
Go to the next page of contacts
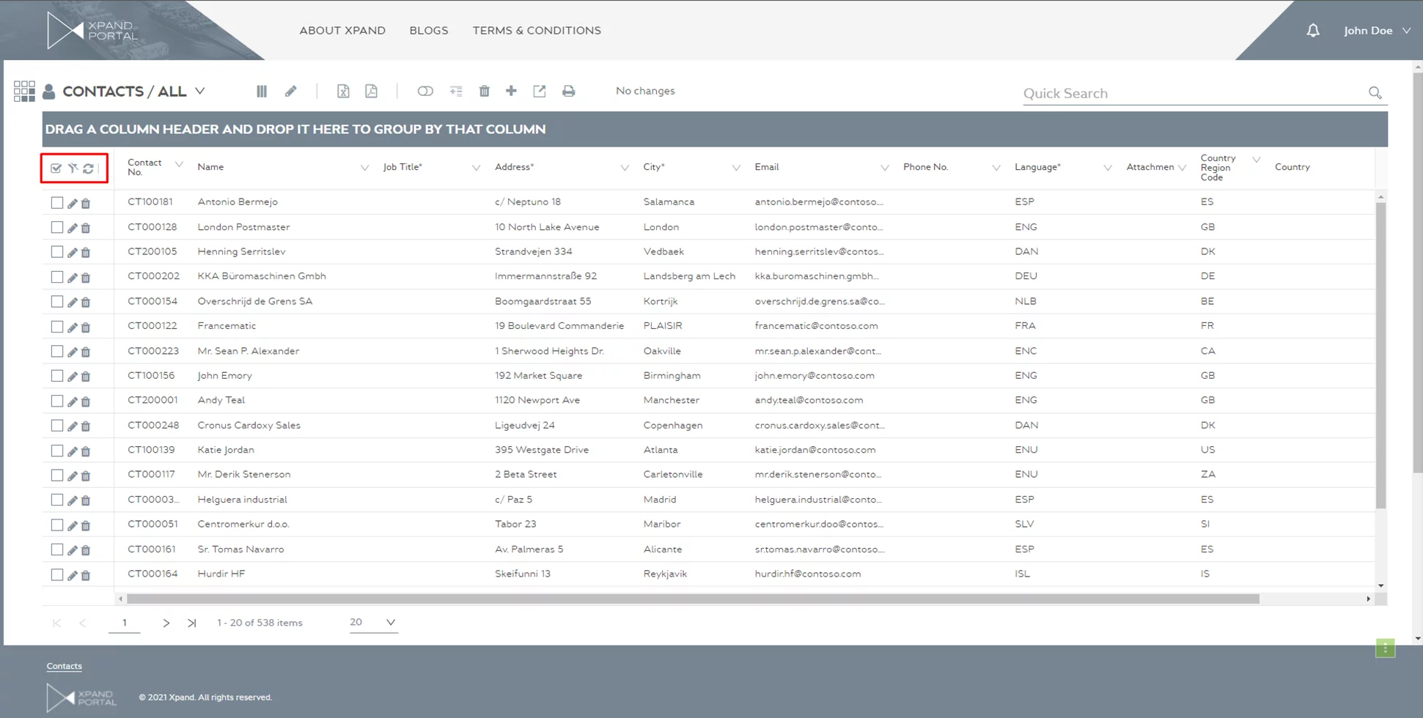pos(166,623)
